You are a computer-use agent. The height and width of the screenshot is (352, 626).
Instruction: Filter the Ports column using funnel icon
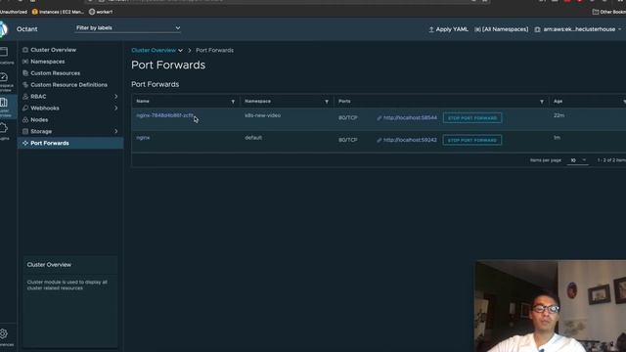(542, 102)
